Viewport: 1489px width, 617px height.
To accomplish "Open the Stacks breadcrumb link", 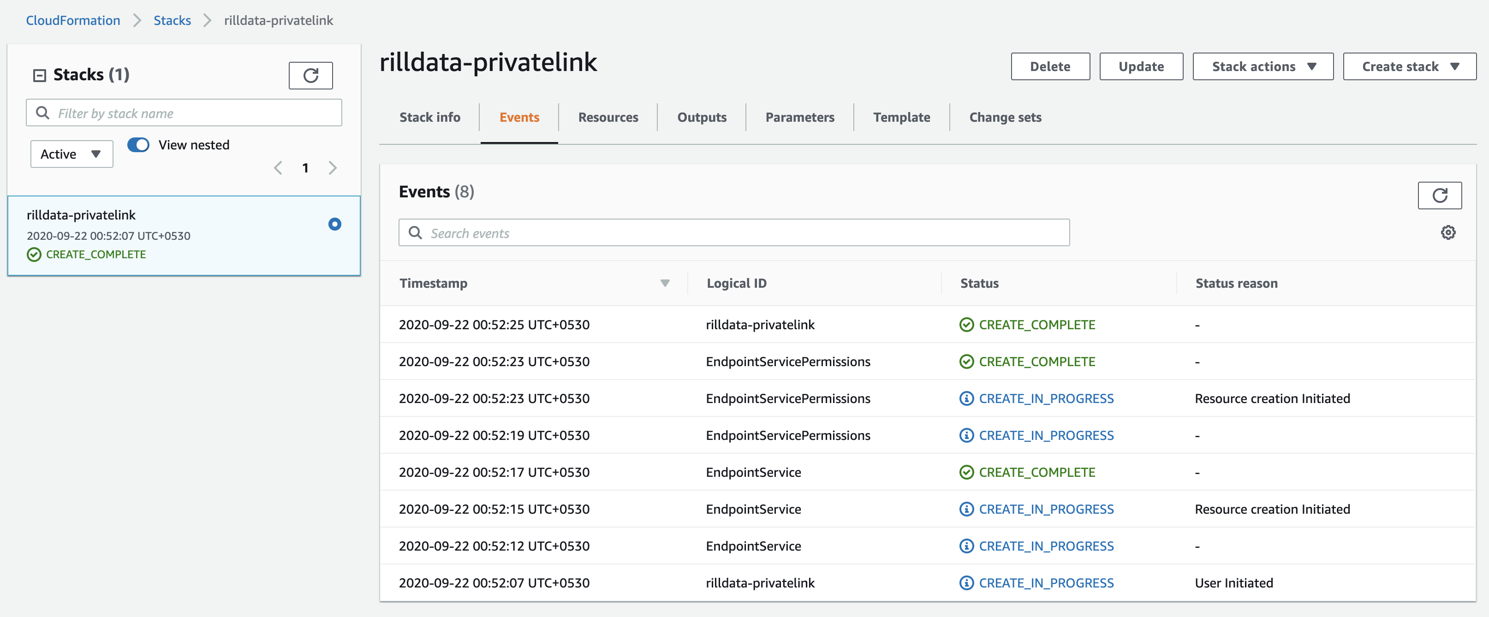I will (172, 20).
